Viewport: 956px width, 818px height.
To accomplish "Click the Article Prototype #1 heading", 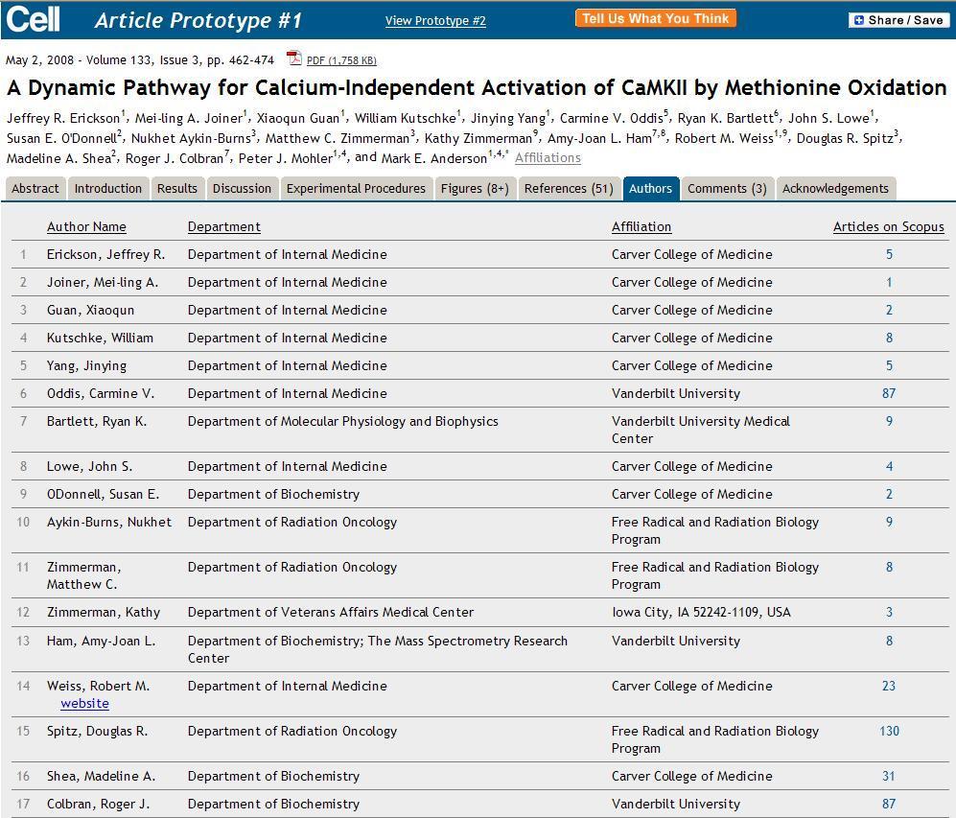I will [x=198, y=21].
